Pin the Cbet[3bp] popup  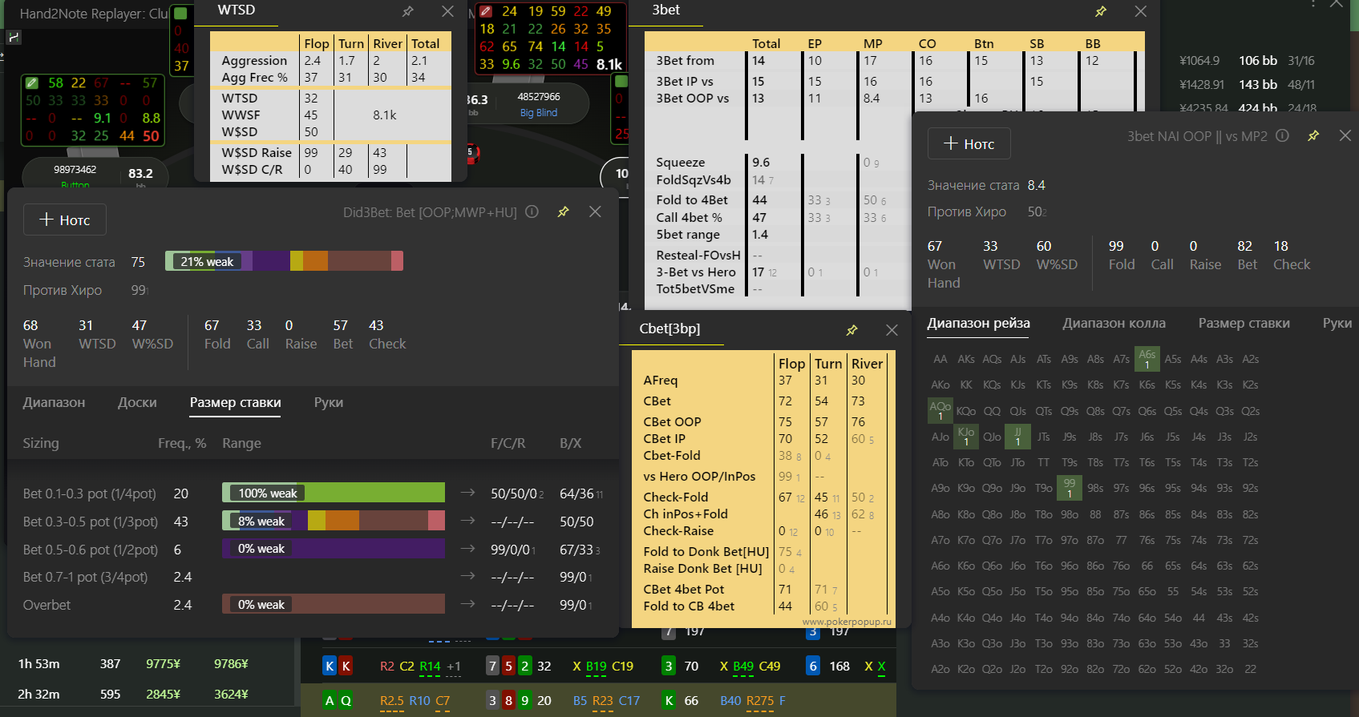(x=852, y=330)
